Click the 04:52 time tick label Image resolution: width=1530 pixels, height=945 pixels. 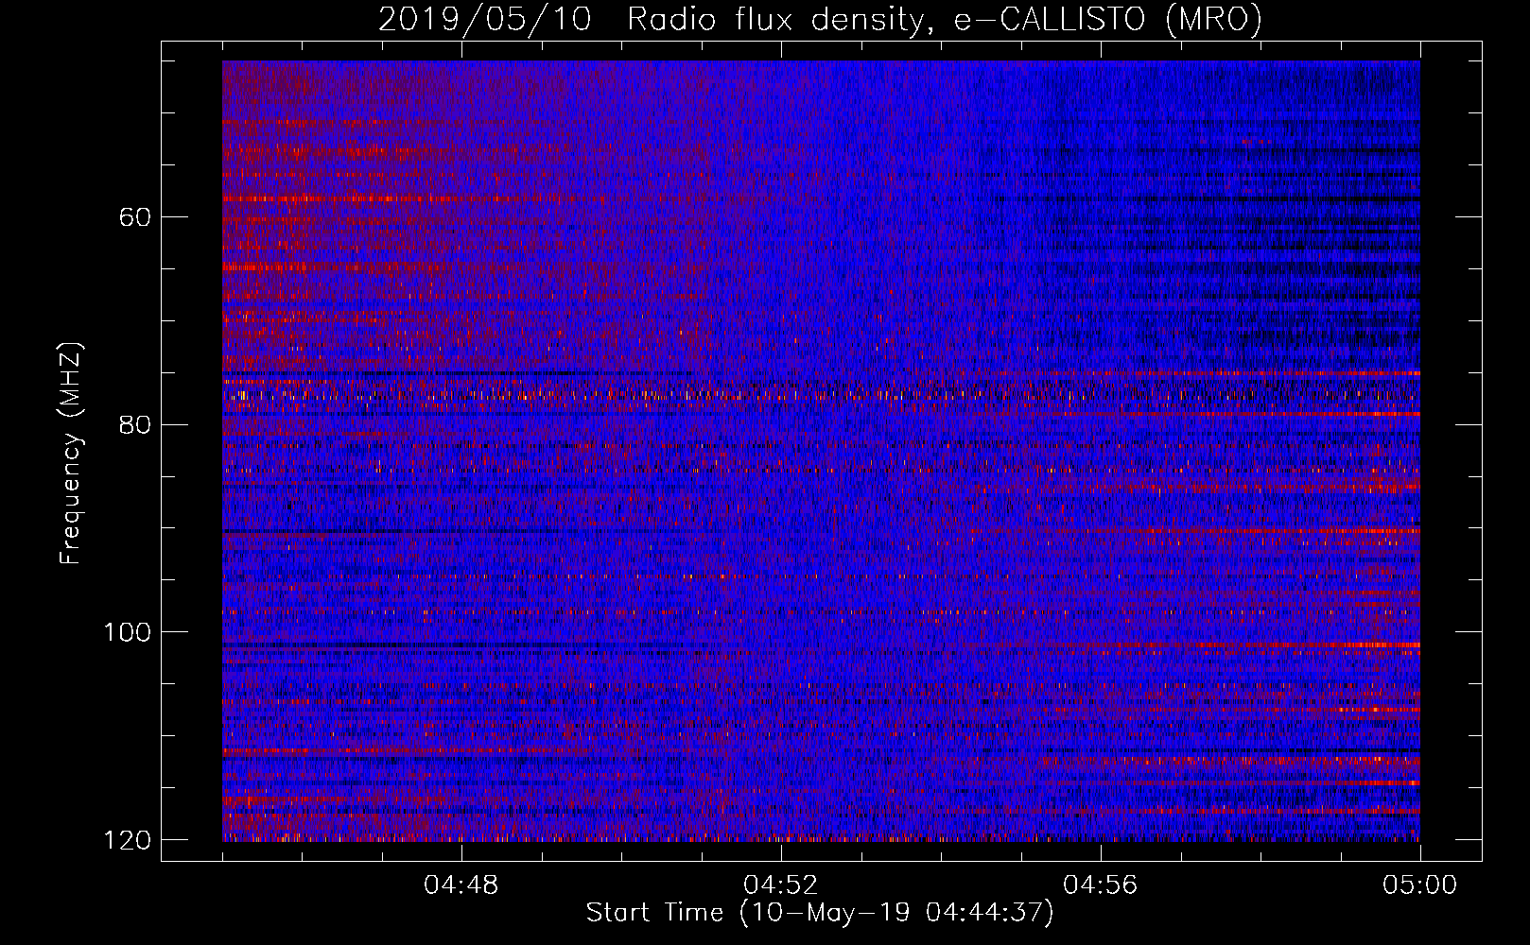coord(780,885)
